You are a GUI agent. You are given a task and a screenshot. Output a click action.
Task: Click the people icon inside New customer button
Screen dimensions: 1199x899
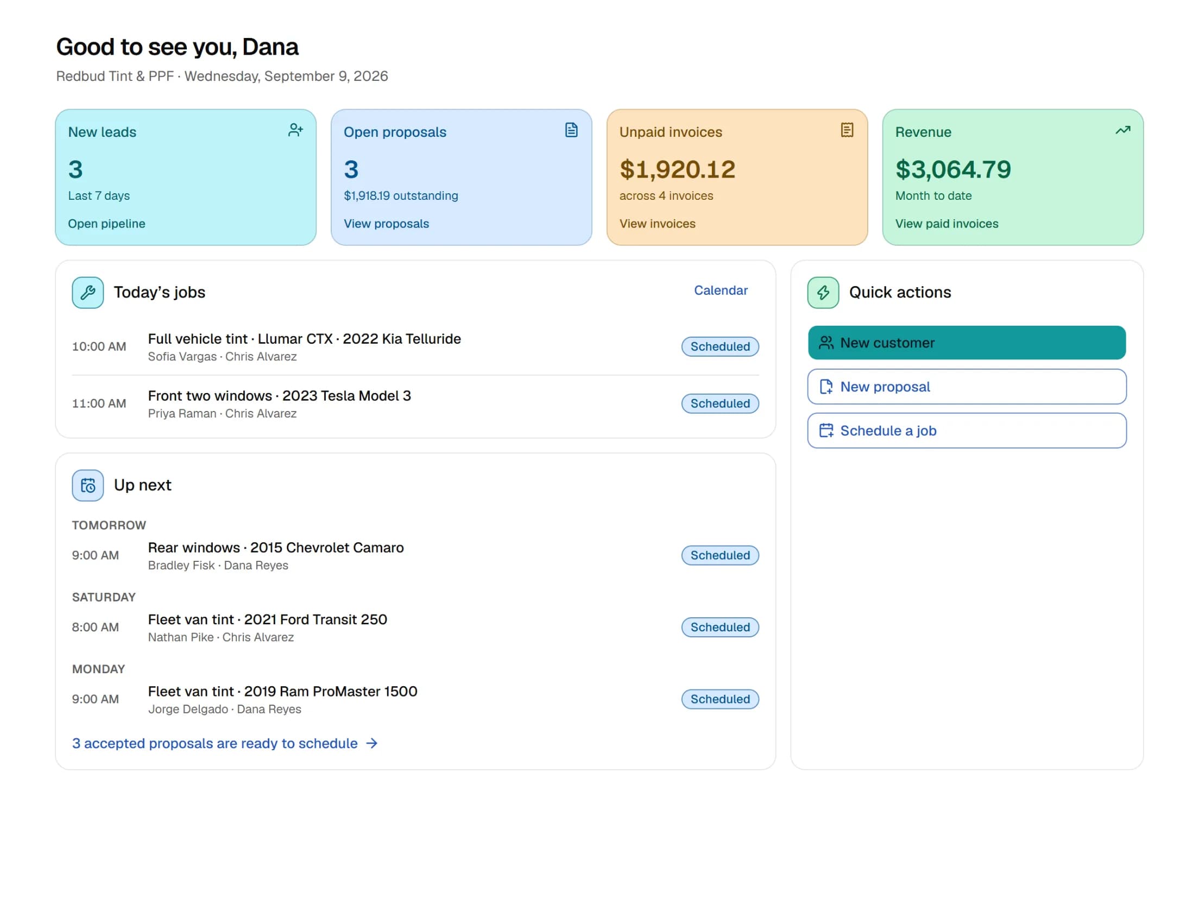(x=826, y=343)
